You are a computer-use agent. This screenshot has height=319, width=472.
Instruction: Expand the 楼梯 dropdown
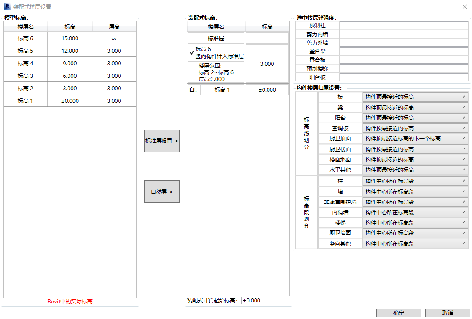415,223
